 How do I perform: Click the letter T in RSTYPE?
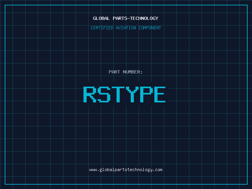[117, 94]
